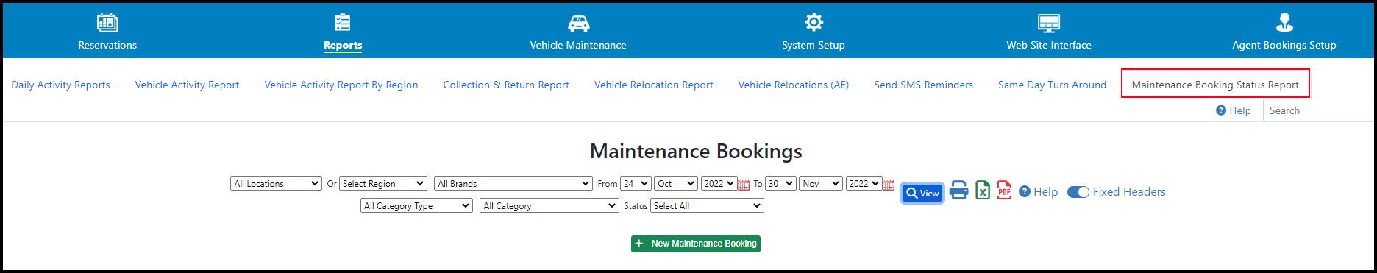This screenshot has width=1377, height=273.
Task: Open the All Brands dropdown
Action: [x=513, y=184]
